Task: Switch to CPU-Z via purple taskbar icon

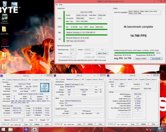Action: click(26, 130)
